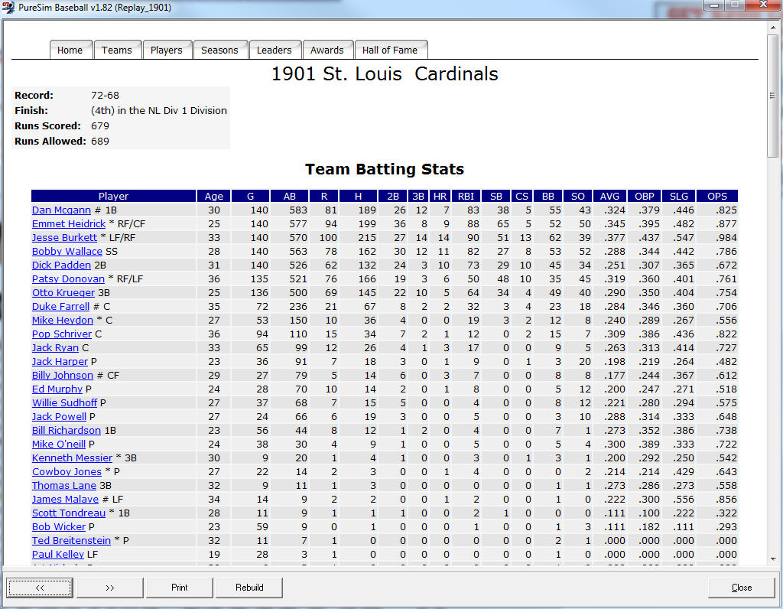This screenshot has height=609, width=783.
Task: Click Jesse Burkett's .984 OPS value
Action: coord(726,238)
